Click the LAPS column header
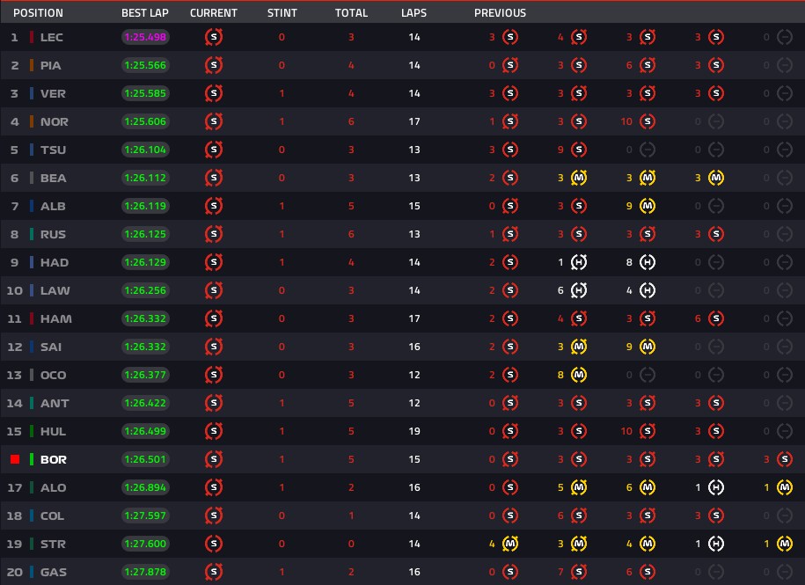Viewport: 805px width, 585px height. point(413,13)
